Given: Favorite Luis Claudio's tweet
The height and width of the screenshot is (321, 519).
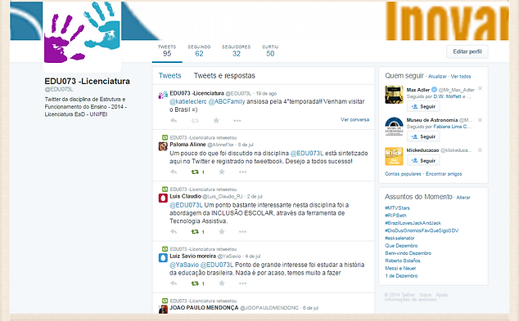Looking at the screenshot, I should pyautogui.click(x=222, y=231).
